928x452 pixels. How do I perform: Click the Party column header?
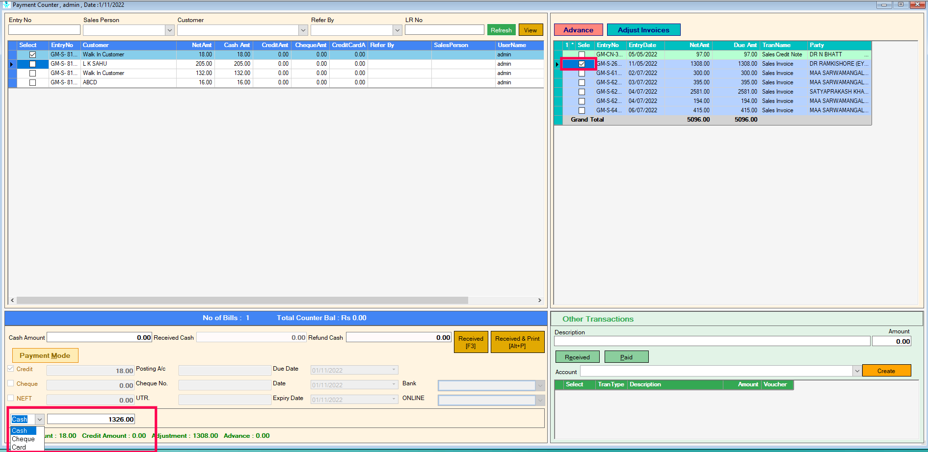(839, 45)
